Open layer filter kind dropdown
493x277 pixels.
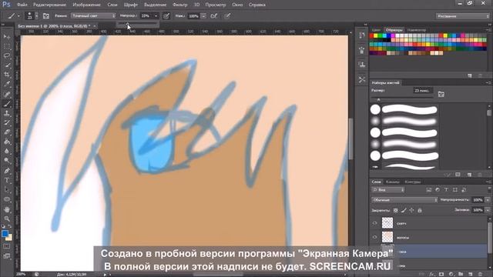coord(388,190)
